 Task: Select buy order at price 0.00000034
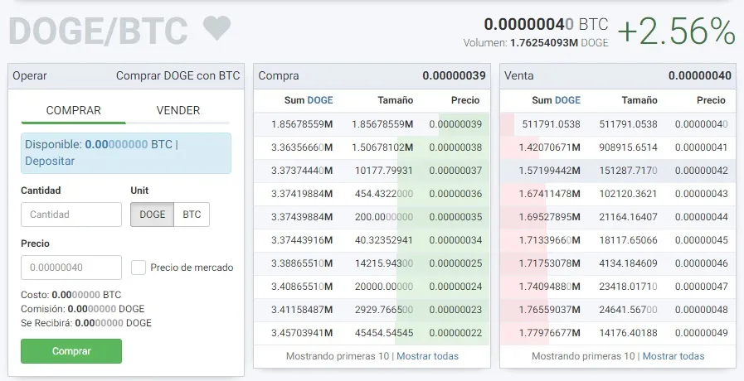372,240
